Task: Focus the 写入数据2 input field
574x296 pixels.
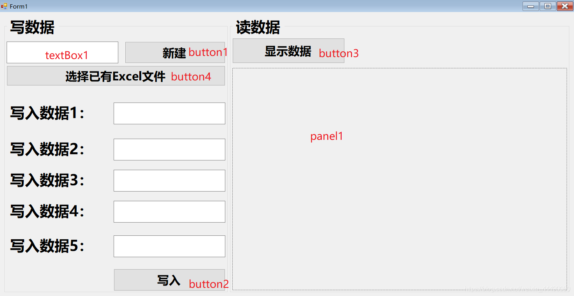Action: 169,150
